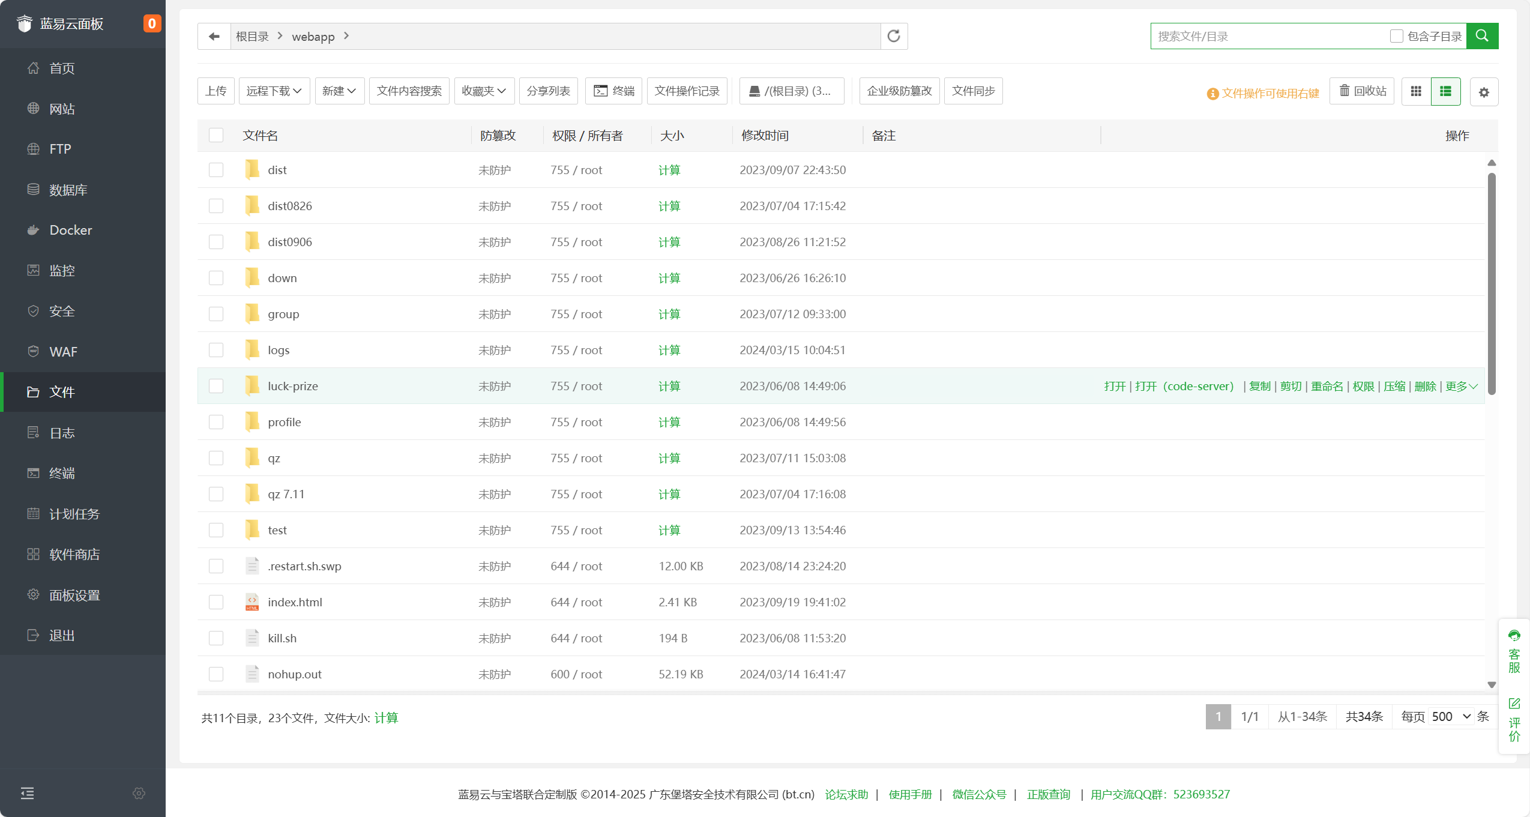This screenshot has width=1530, height=817.
Task: Click the kill.sh file icon
Action: [x=251, y=638]
